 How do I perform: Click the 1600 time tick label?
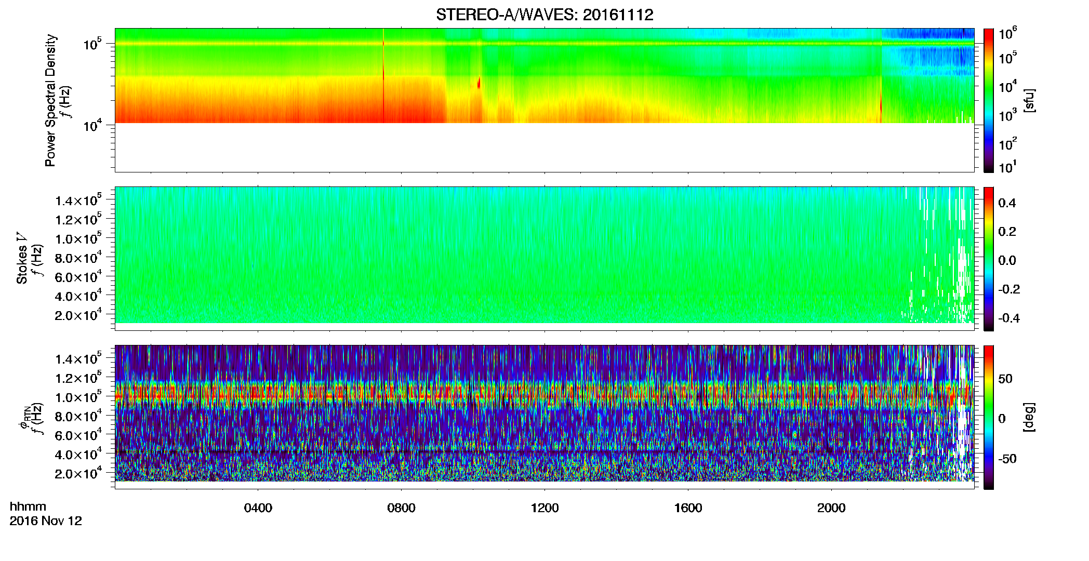pyautogui.click(x=688, y=508)
